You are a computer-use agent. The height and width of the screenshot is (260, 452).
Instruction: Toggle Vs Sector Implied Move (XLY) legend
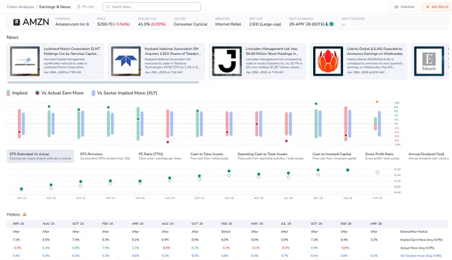[124, 93]
